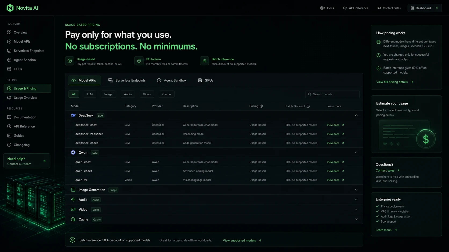Click the Cache group cube icon
449x252 pixels.
point(73,220)
